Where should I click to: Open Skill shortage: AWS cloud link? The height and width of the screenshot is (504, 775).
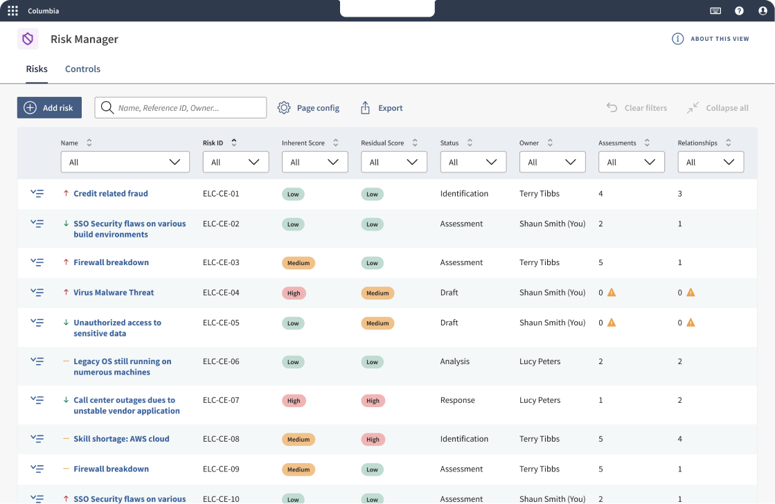click(x=122, y=439)
